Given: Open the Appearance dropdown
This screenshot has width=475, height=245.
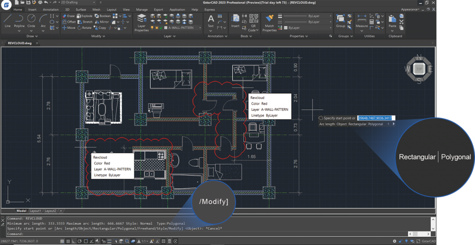Looking at the screenshot, I should click(x=410, y=9).
